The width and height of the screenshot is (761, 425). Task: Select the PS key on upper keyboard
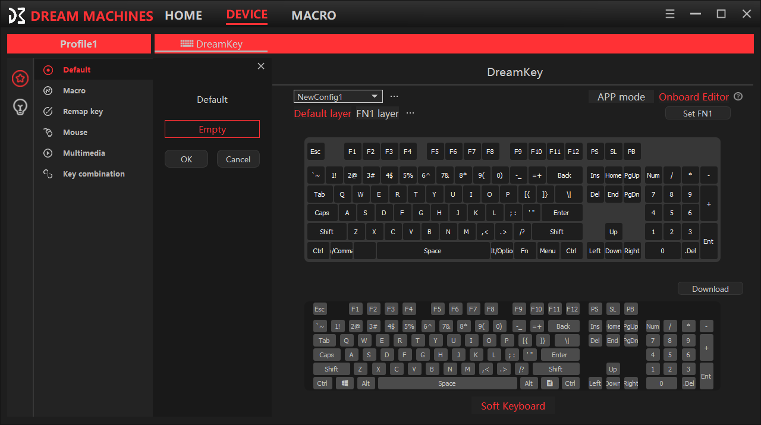pos(595,152)
